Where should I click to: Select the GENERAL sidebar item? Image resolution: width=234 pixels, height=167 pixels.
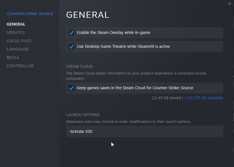(x=16, y=24)
